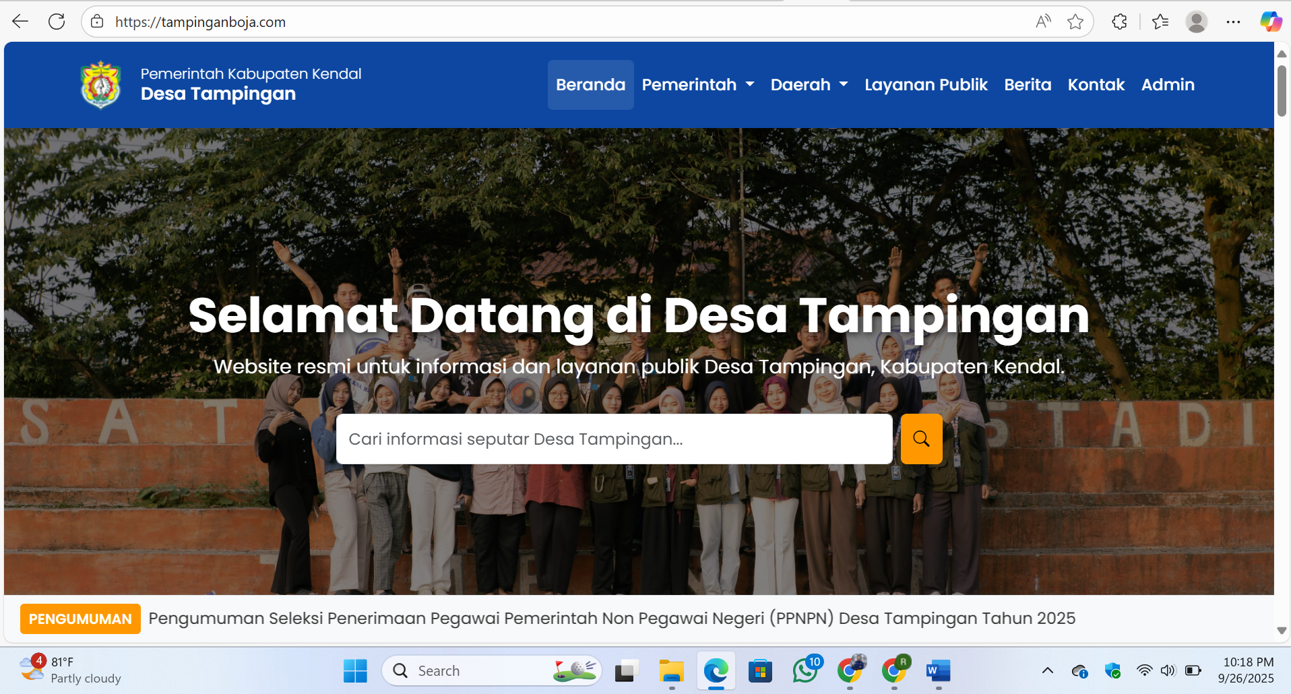Select the Beranda menu item
The width and height of the screenshot is (1291, 694).
(590, 84)
